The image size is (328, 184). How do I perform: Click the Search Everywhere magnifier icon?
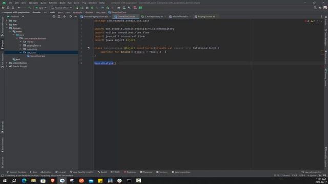pyautogui.click(x=315, y=8)
